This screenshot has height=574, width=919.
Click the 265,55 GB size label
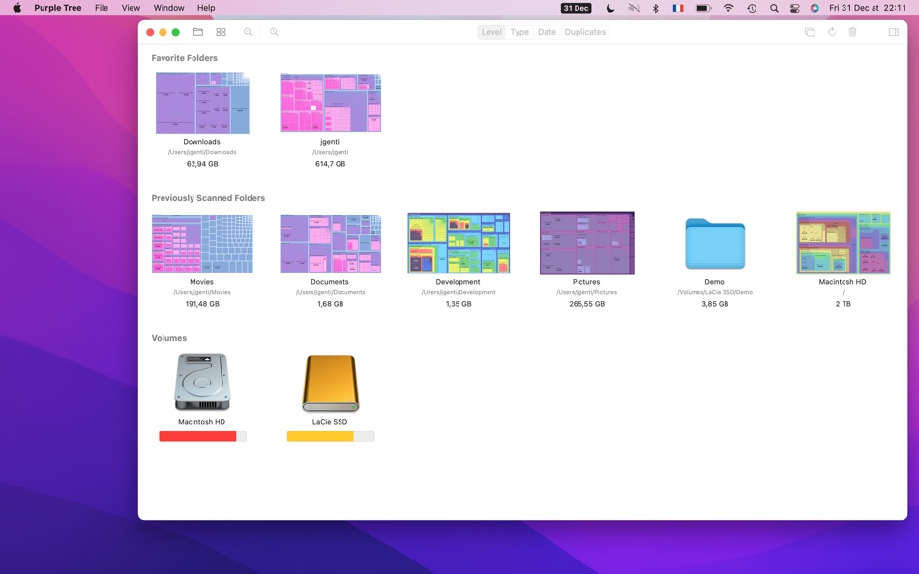586,304
